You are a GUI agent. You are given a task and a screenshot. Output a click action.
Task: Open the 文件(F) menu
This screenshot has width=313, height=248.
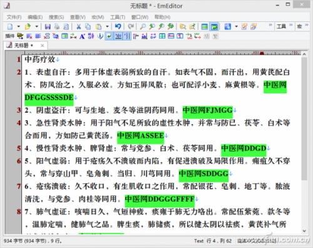click(14, 17)
